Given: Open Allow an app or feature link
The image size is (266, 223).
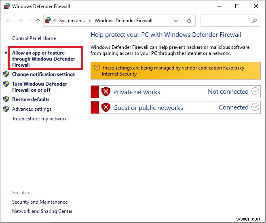Looking at the screenshot, I should (x=44, y=59).
